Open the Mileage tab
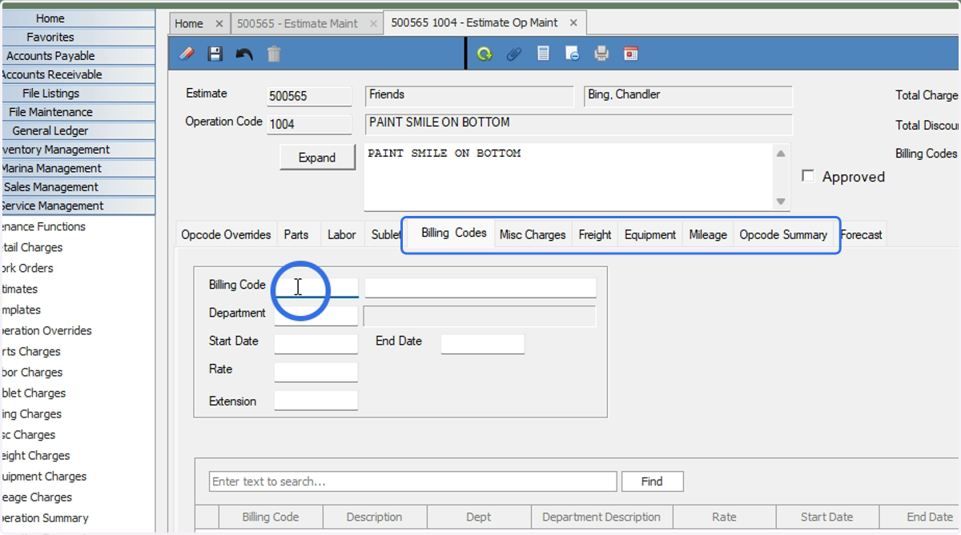961x535 pixels. point(708,234)
